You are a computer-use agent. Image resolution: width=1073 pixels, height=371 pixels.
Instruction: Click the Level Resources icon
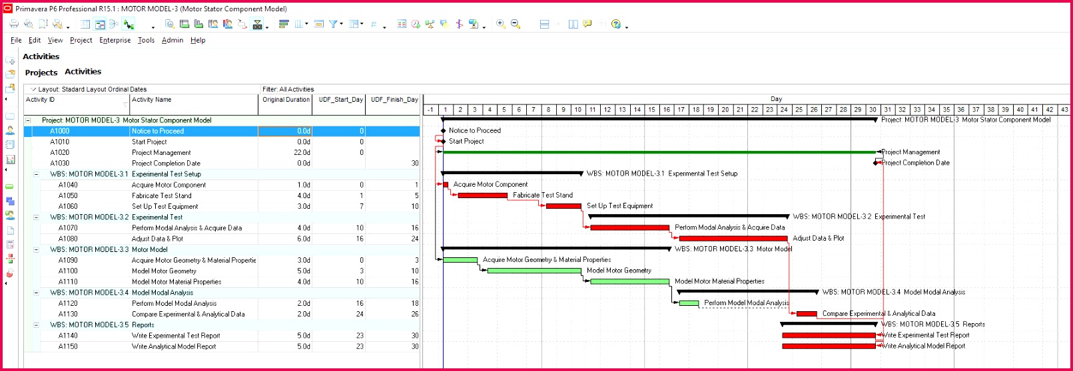pyautogui.click(x=430, y=24)
